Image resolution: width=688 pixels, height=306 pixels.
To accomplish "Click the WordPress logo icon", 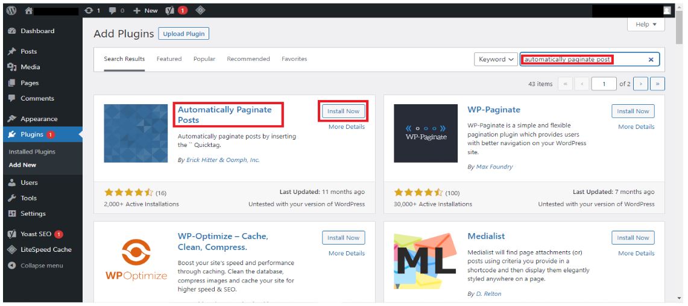I will [x=11, y=10].
